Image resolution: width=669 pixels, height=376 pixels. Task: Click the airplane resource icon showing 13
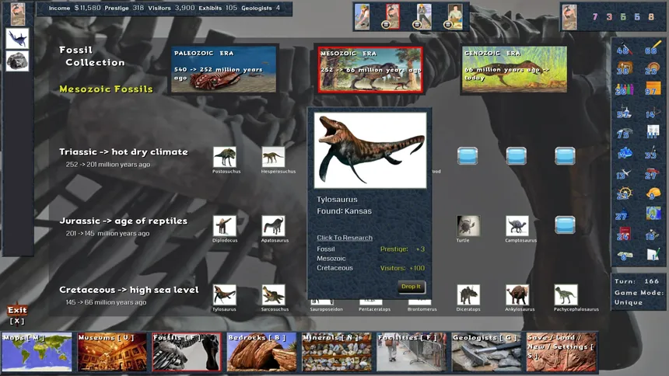(x=624, y=174)
